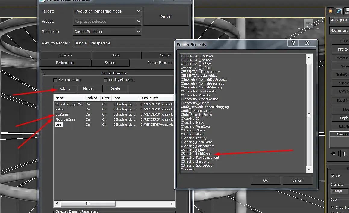Select the Render Elements tab
The height and width of the screenshot is (213, 349).
click(x=160, y=63)
